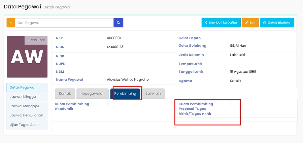Screen dimensions: 303x143
Task: Type in the Cari Pegawai search field
Action: (64, 23)
